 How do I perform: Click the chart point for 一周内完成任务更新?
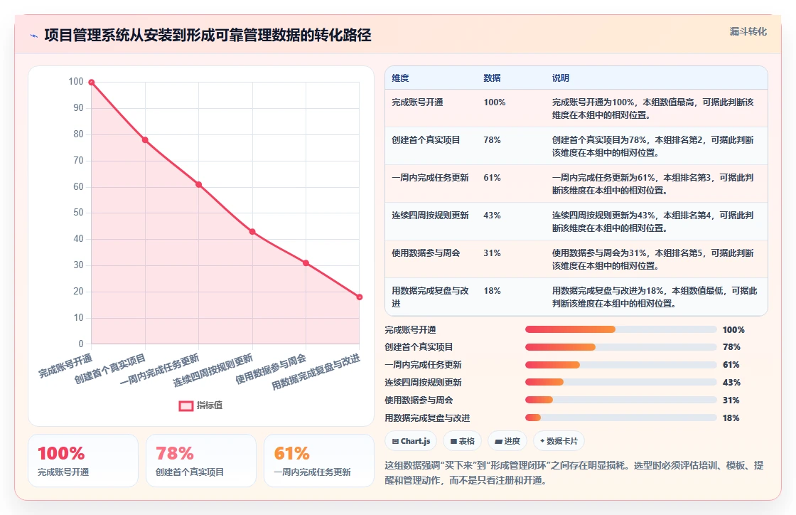(198, 184)
